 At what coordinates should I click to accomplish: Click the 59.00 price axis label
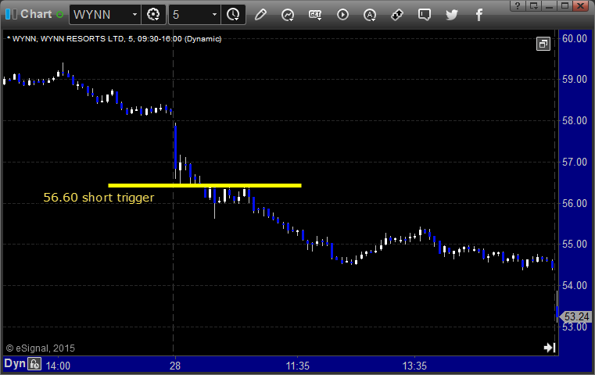tap(575, 79)
